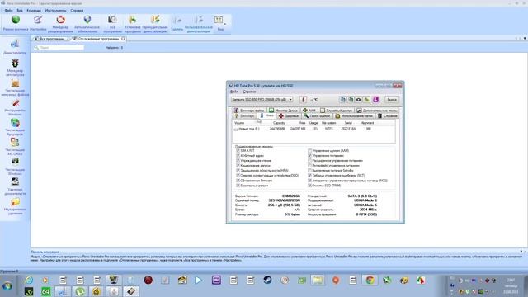Switch to File Benchmark tab
This screenshot has width=528, height=297.
pyautogui.click(x=249, y=111)
